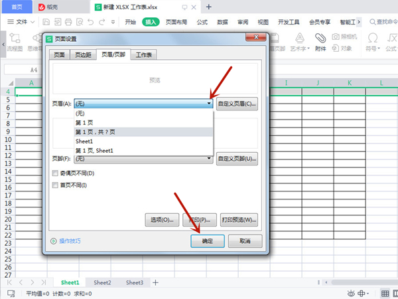
Task: Click the add sheet plus icon
Action: click(x=156, y=282)
